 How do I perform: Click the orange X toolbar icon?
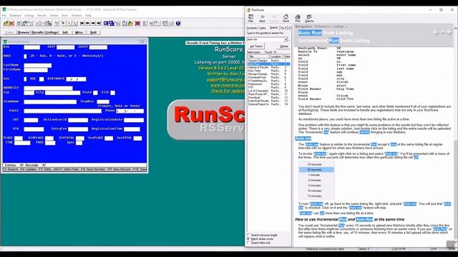pos(11,24)
